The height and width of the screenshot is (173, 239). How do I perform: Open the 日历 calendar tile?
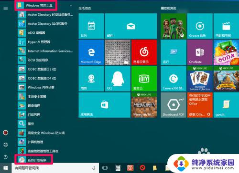[91, 26]
